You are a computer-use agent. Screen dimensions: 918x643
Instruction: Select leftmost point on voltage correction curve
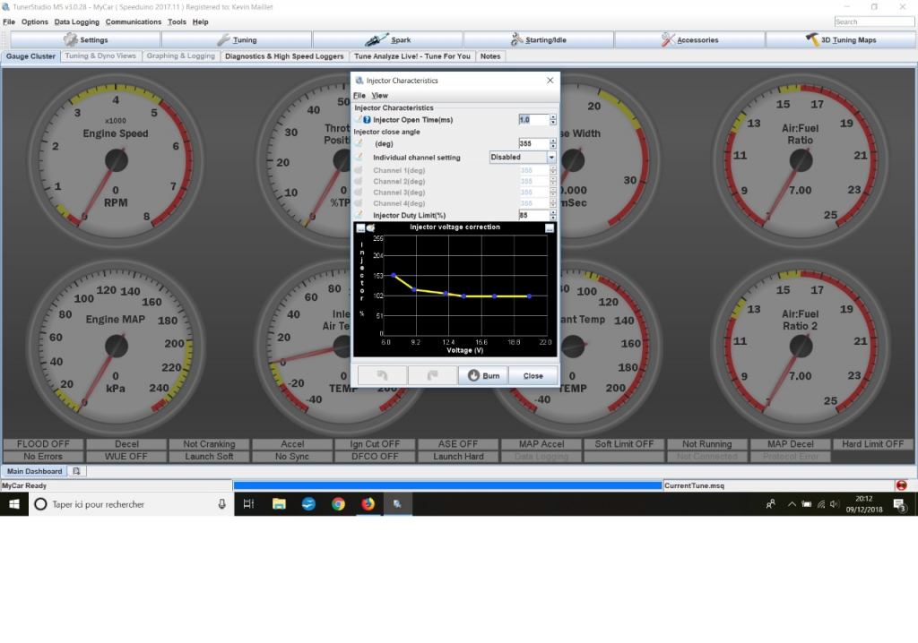tap(394, 275)
